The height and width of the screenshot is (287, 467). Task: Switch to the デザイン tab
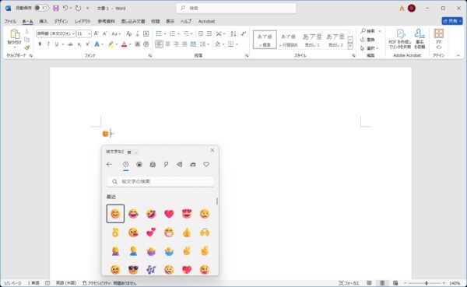coord(61,22)
